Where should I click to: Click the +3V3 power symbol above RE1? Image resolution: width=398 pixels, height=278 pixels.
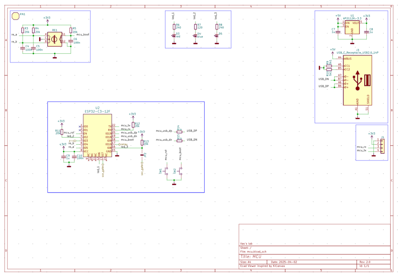[47, 20]
